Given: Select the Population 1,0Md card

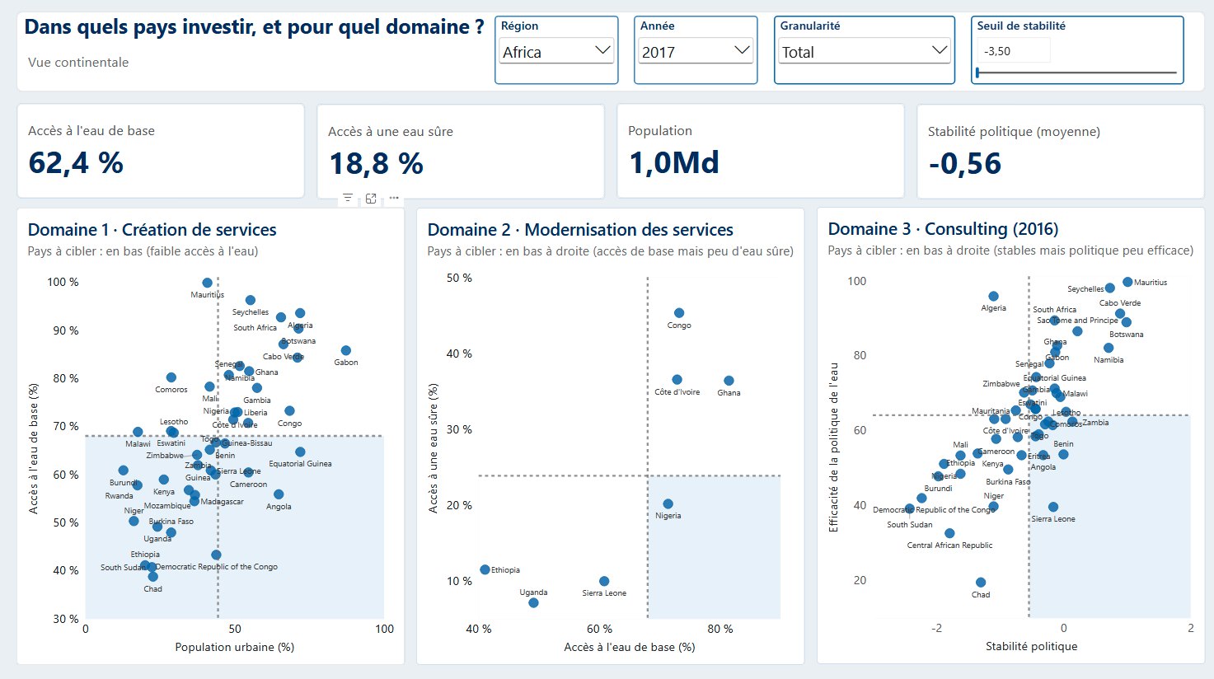Looking at the screenshot, I should tap(761, 151).
